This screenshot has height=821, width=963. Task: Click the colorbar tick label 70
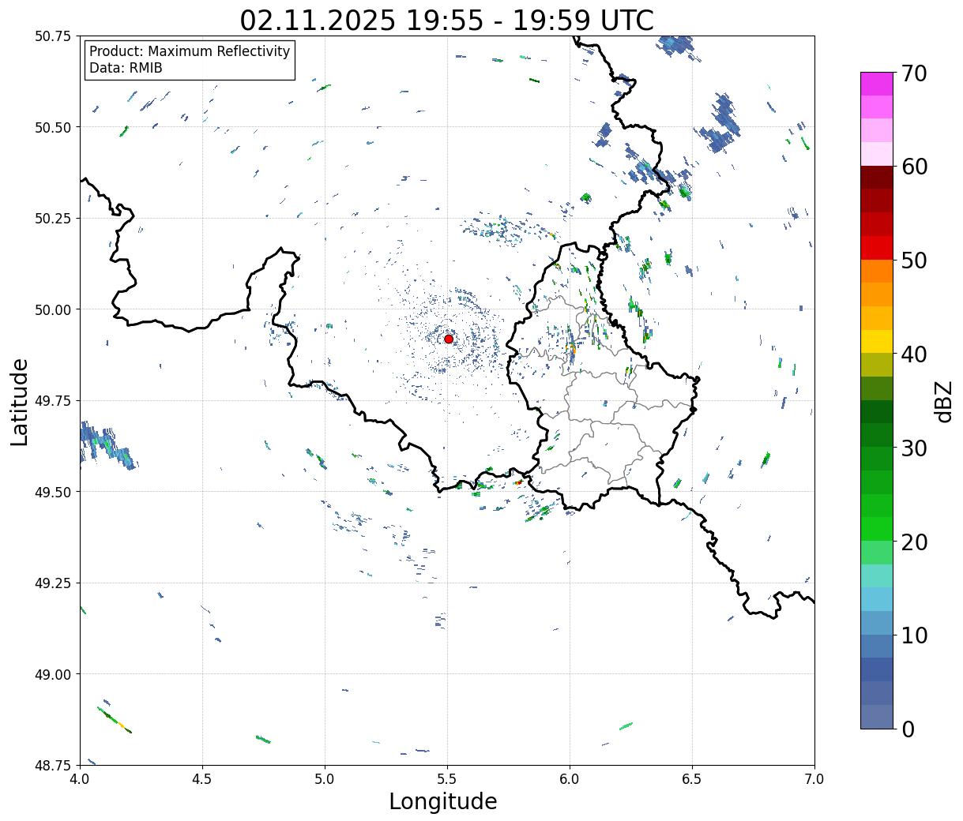pyautogui.click(x=913, y=73)
